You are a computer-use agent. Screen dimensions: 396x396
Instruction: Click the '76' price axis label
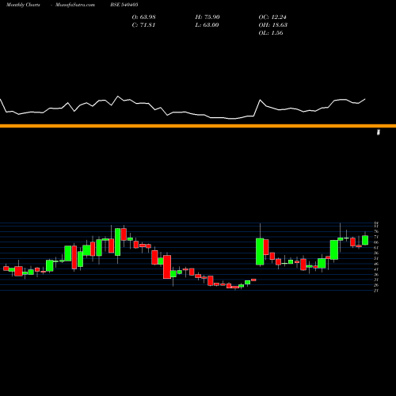point(376,231)
